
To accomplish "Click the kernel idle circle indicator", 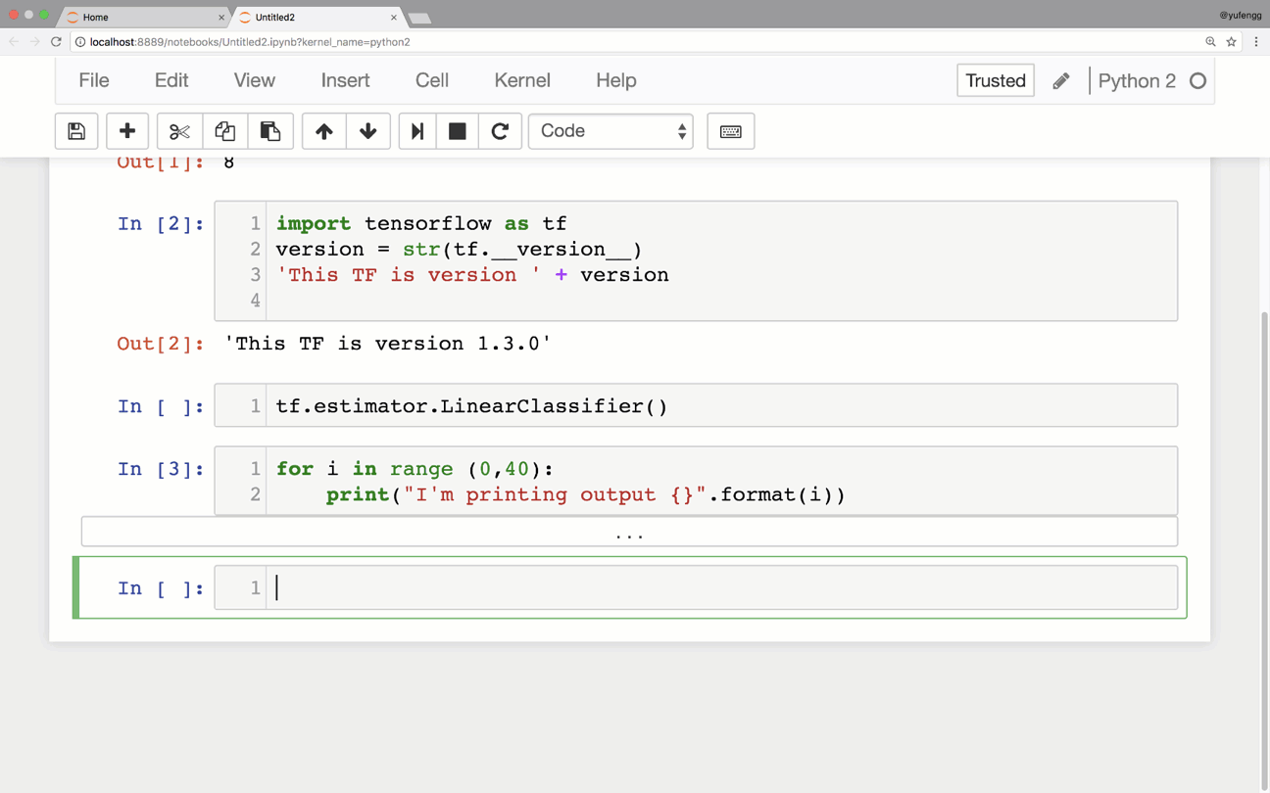I will (1197, 81).
